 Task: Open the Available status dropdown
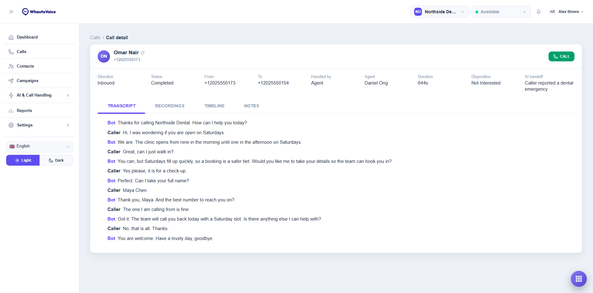tap(501, 12)
